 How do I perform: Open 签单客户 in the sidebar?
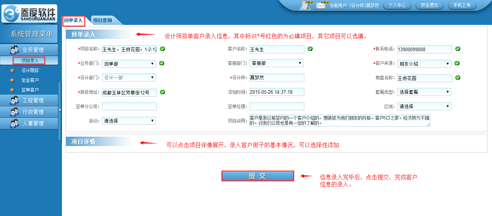tap(30, 90)
